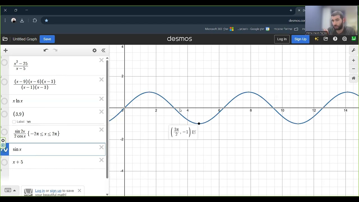The width and height of the screenshot is (359, 202).
Task: Open the bookmarks folder שיראלי אהובתי
Action: point(286,29)
